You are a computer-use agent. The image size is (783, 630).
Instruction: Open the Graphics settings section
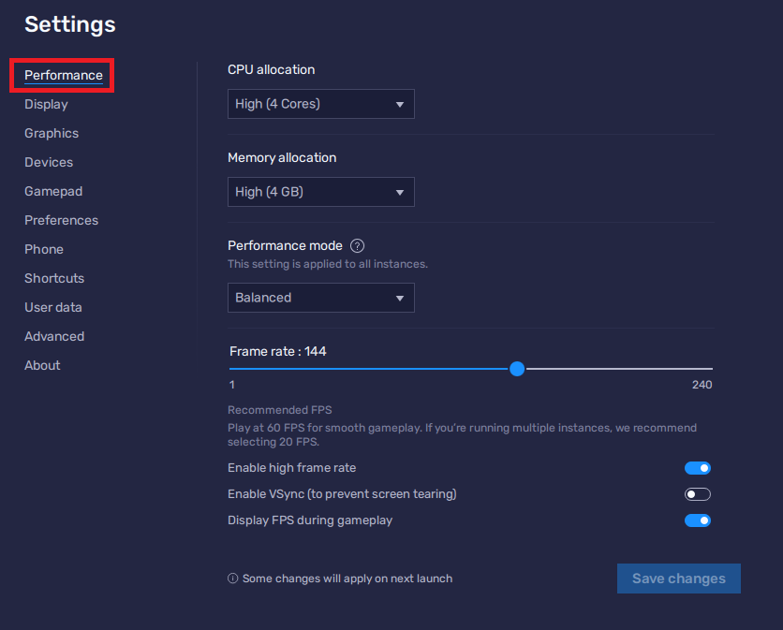coord(51,133)
